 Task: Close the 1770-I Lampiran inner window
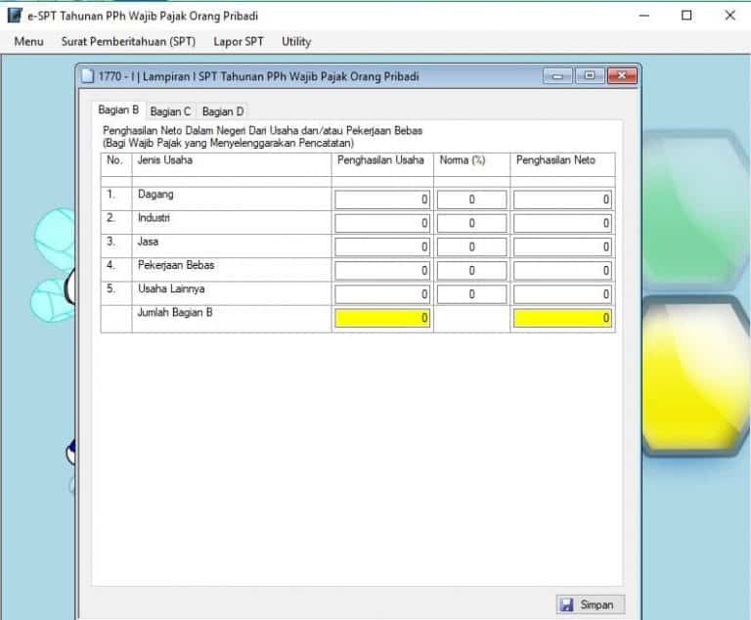pyautogui.click(x=621, y=76)
